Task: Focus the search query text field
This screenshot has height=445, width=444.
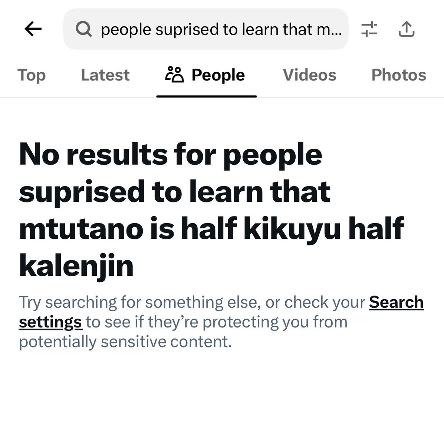Action: coord(206,29)
